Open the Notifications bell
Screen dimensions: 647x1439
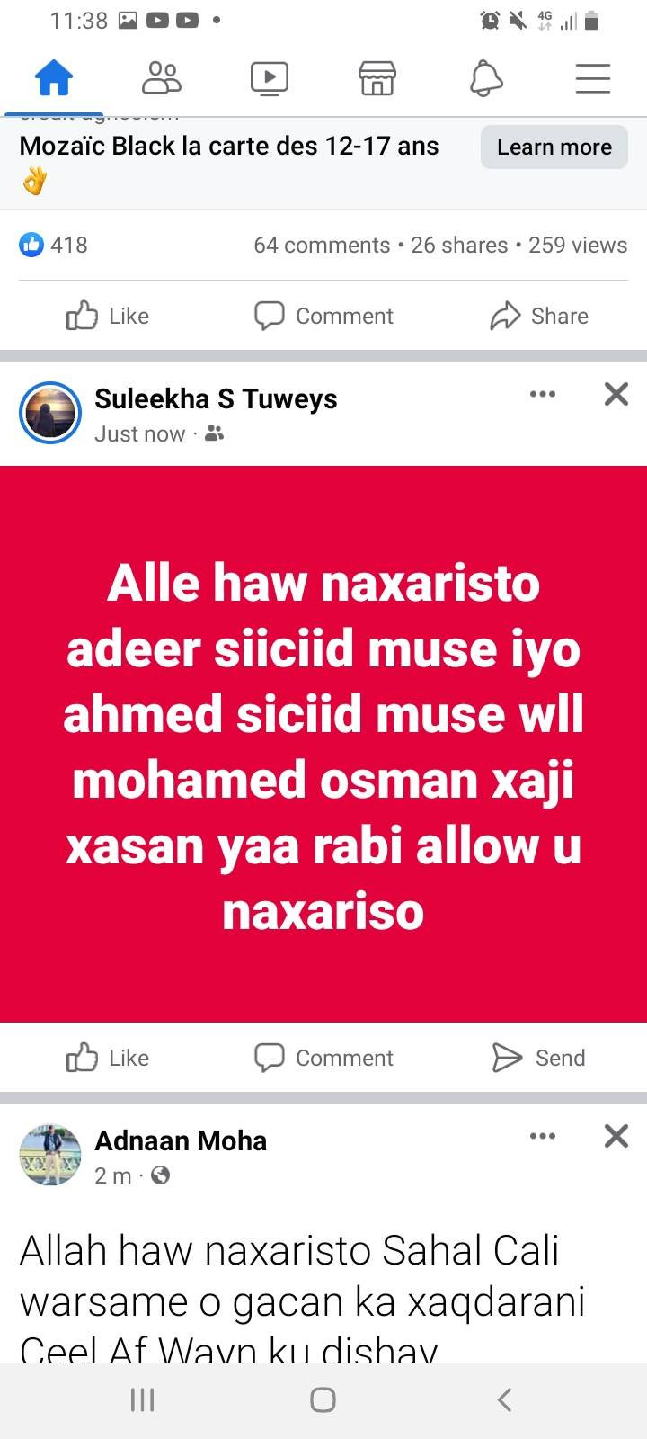(486, 78)
